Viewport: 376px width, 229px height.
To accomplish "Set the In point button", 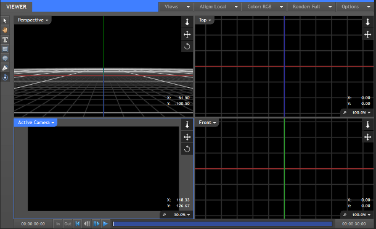I will tap(58, 223).
